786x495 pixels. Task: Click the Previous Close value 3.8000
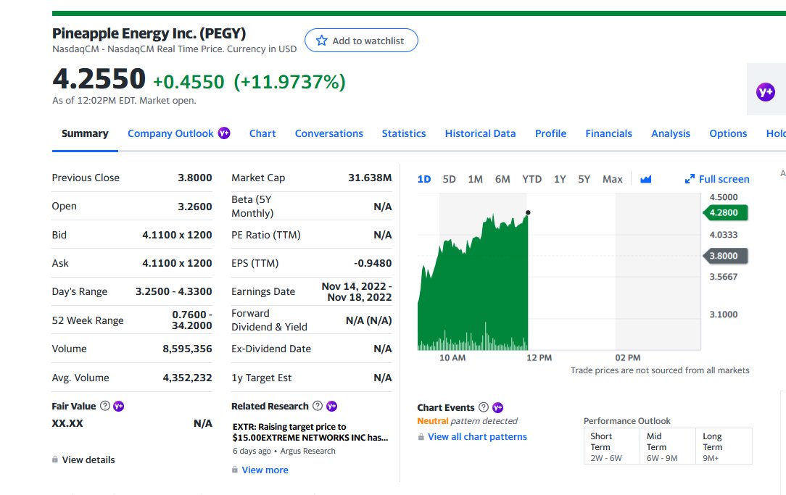coord(195,178)
